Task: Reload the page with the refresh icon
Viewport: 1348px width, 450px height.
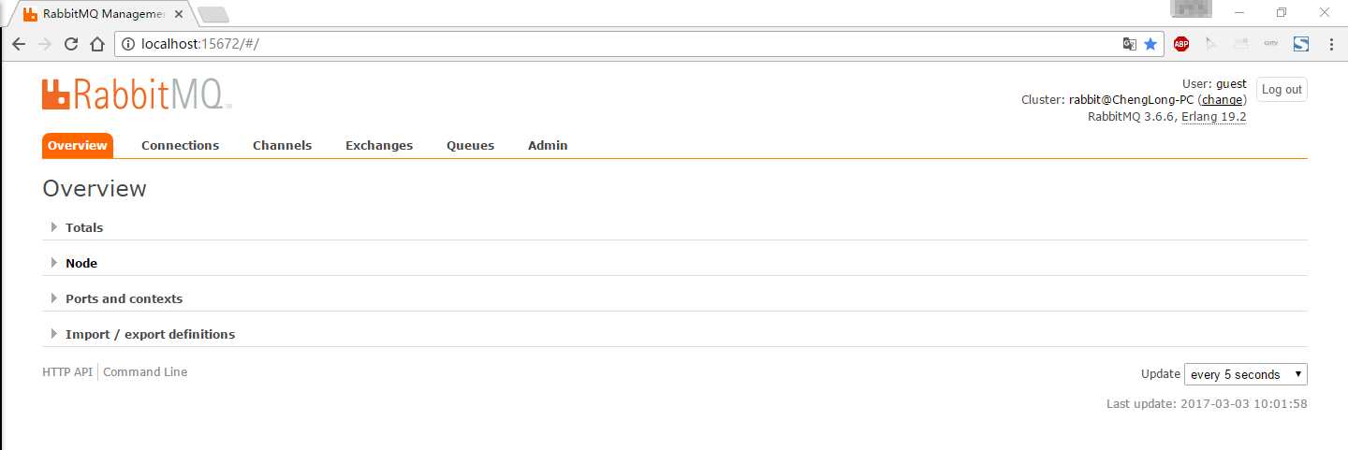Action: point(71,44)
